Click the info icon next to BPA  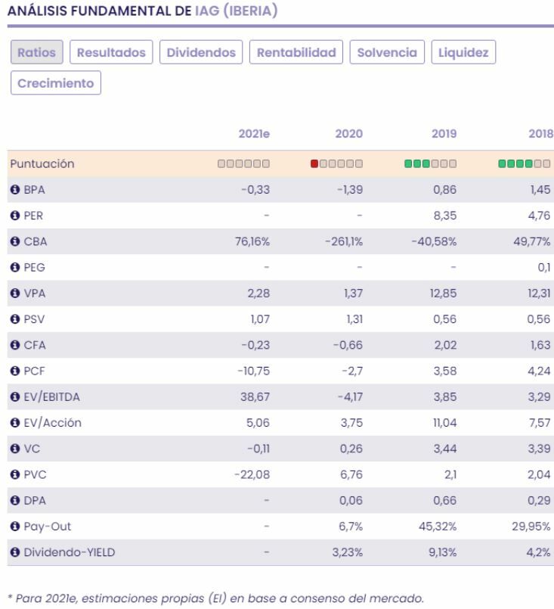(x=14, y=190)
